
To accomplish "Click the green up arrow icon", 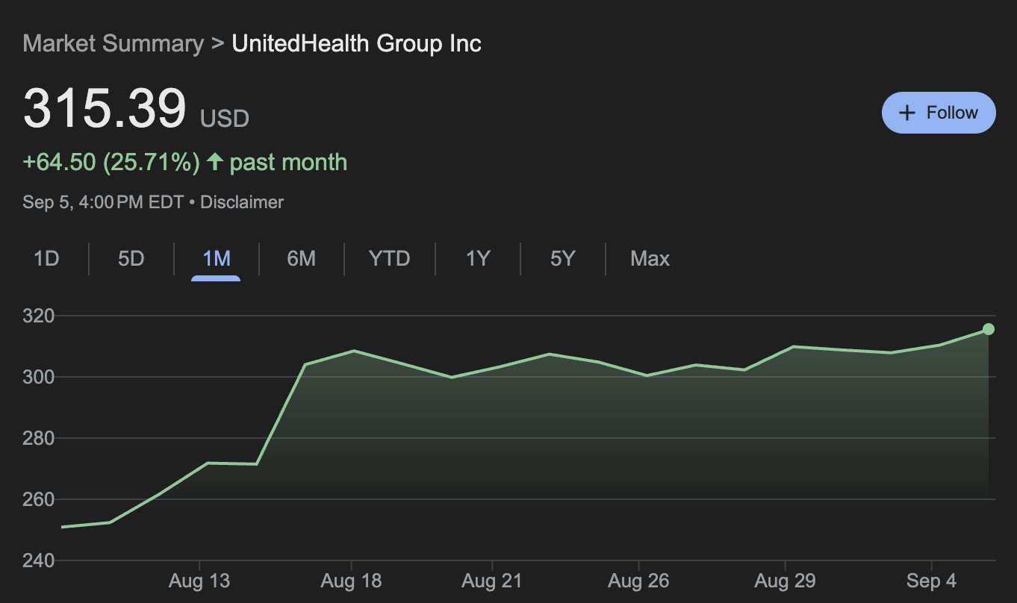I will (215, 161).
